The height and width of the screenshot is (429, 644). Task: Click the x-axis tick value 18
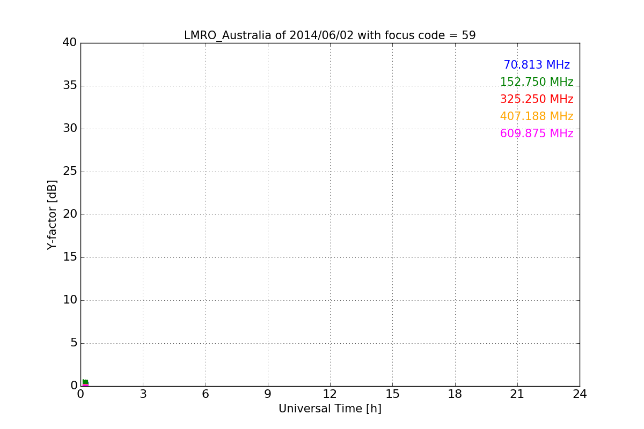click(455, 394)
